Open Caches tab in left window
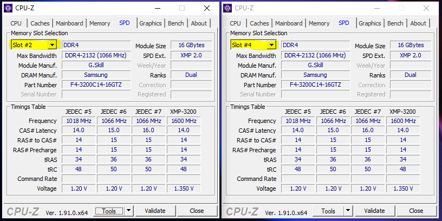 40,23
